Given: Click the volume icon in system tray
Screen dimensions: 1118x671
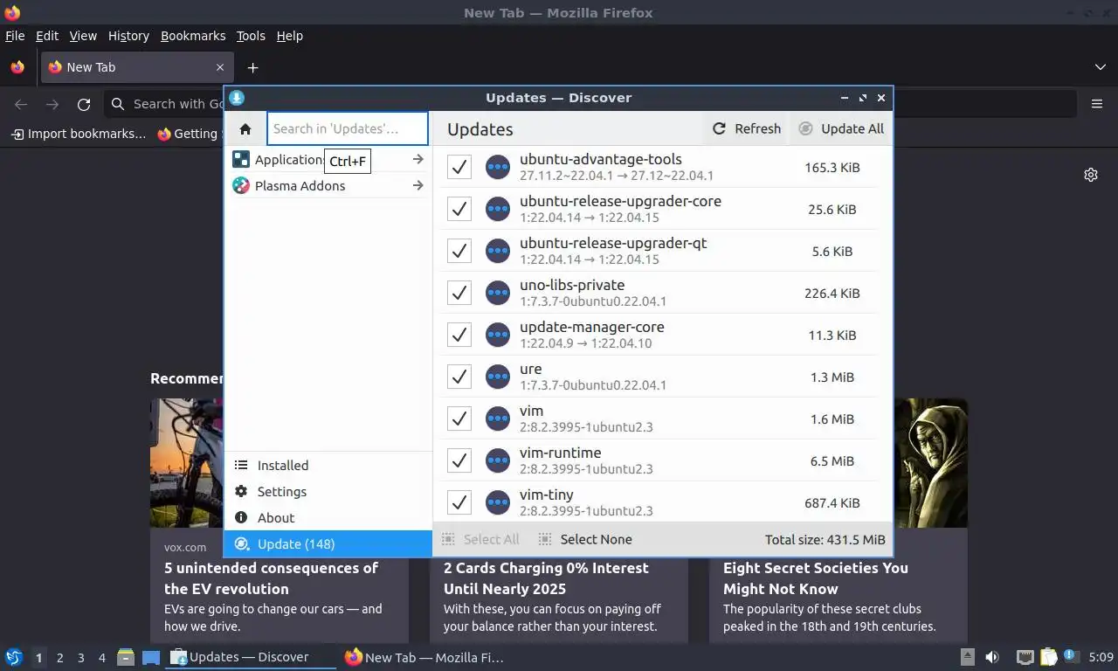Looking at the screenshot, I should 992,657.
